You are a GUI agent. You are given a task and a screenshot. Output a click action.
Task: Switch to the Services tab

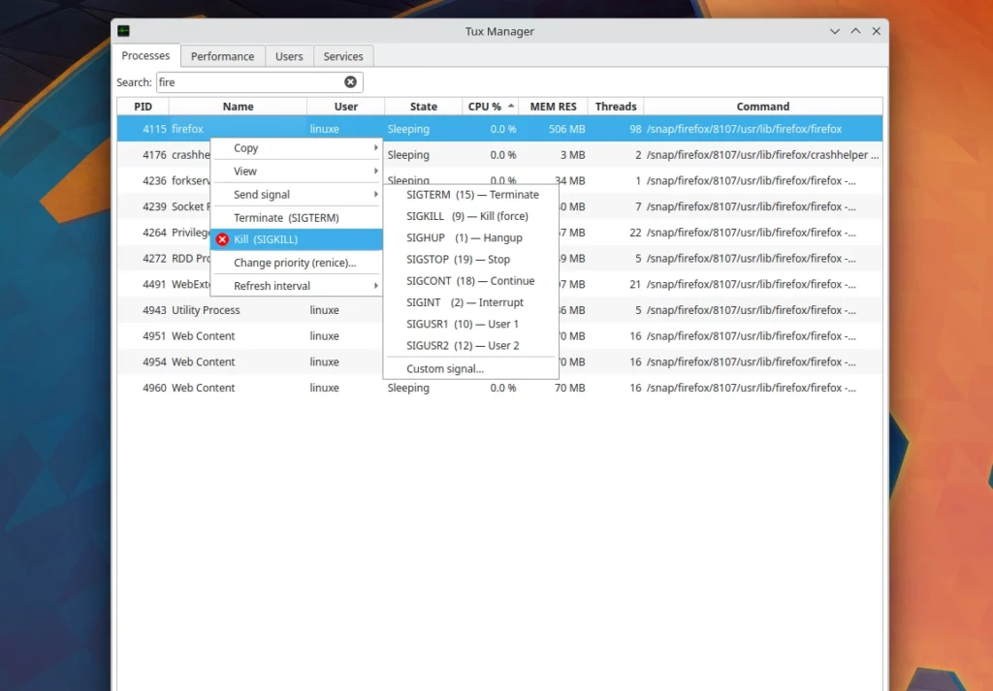342,56
